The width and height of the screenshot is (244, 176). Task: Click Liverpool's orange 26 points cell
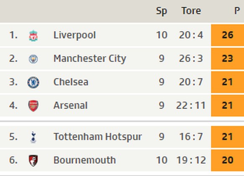click(228, 35)
